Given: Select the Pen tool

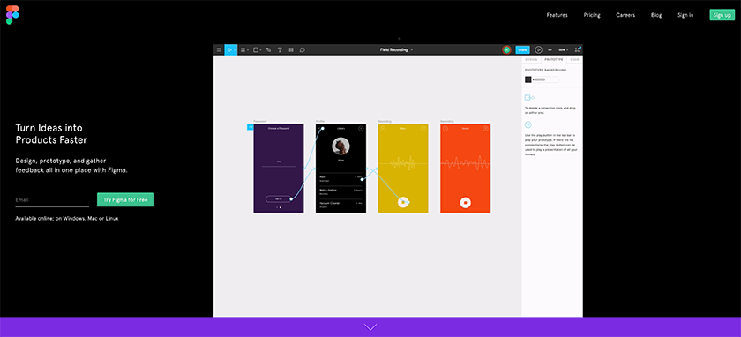Looking at the screenshot, I should coord(268,49).
